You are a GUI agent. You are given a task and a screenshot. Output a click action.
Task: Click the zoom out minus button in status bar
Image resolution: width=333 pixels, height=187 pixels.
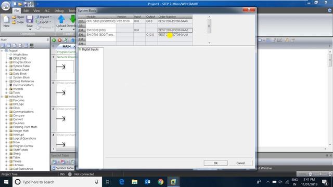click(x=310, y=175)
